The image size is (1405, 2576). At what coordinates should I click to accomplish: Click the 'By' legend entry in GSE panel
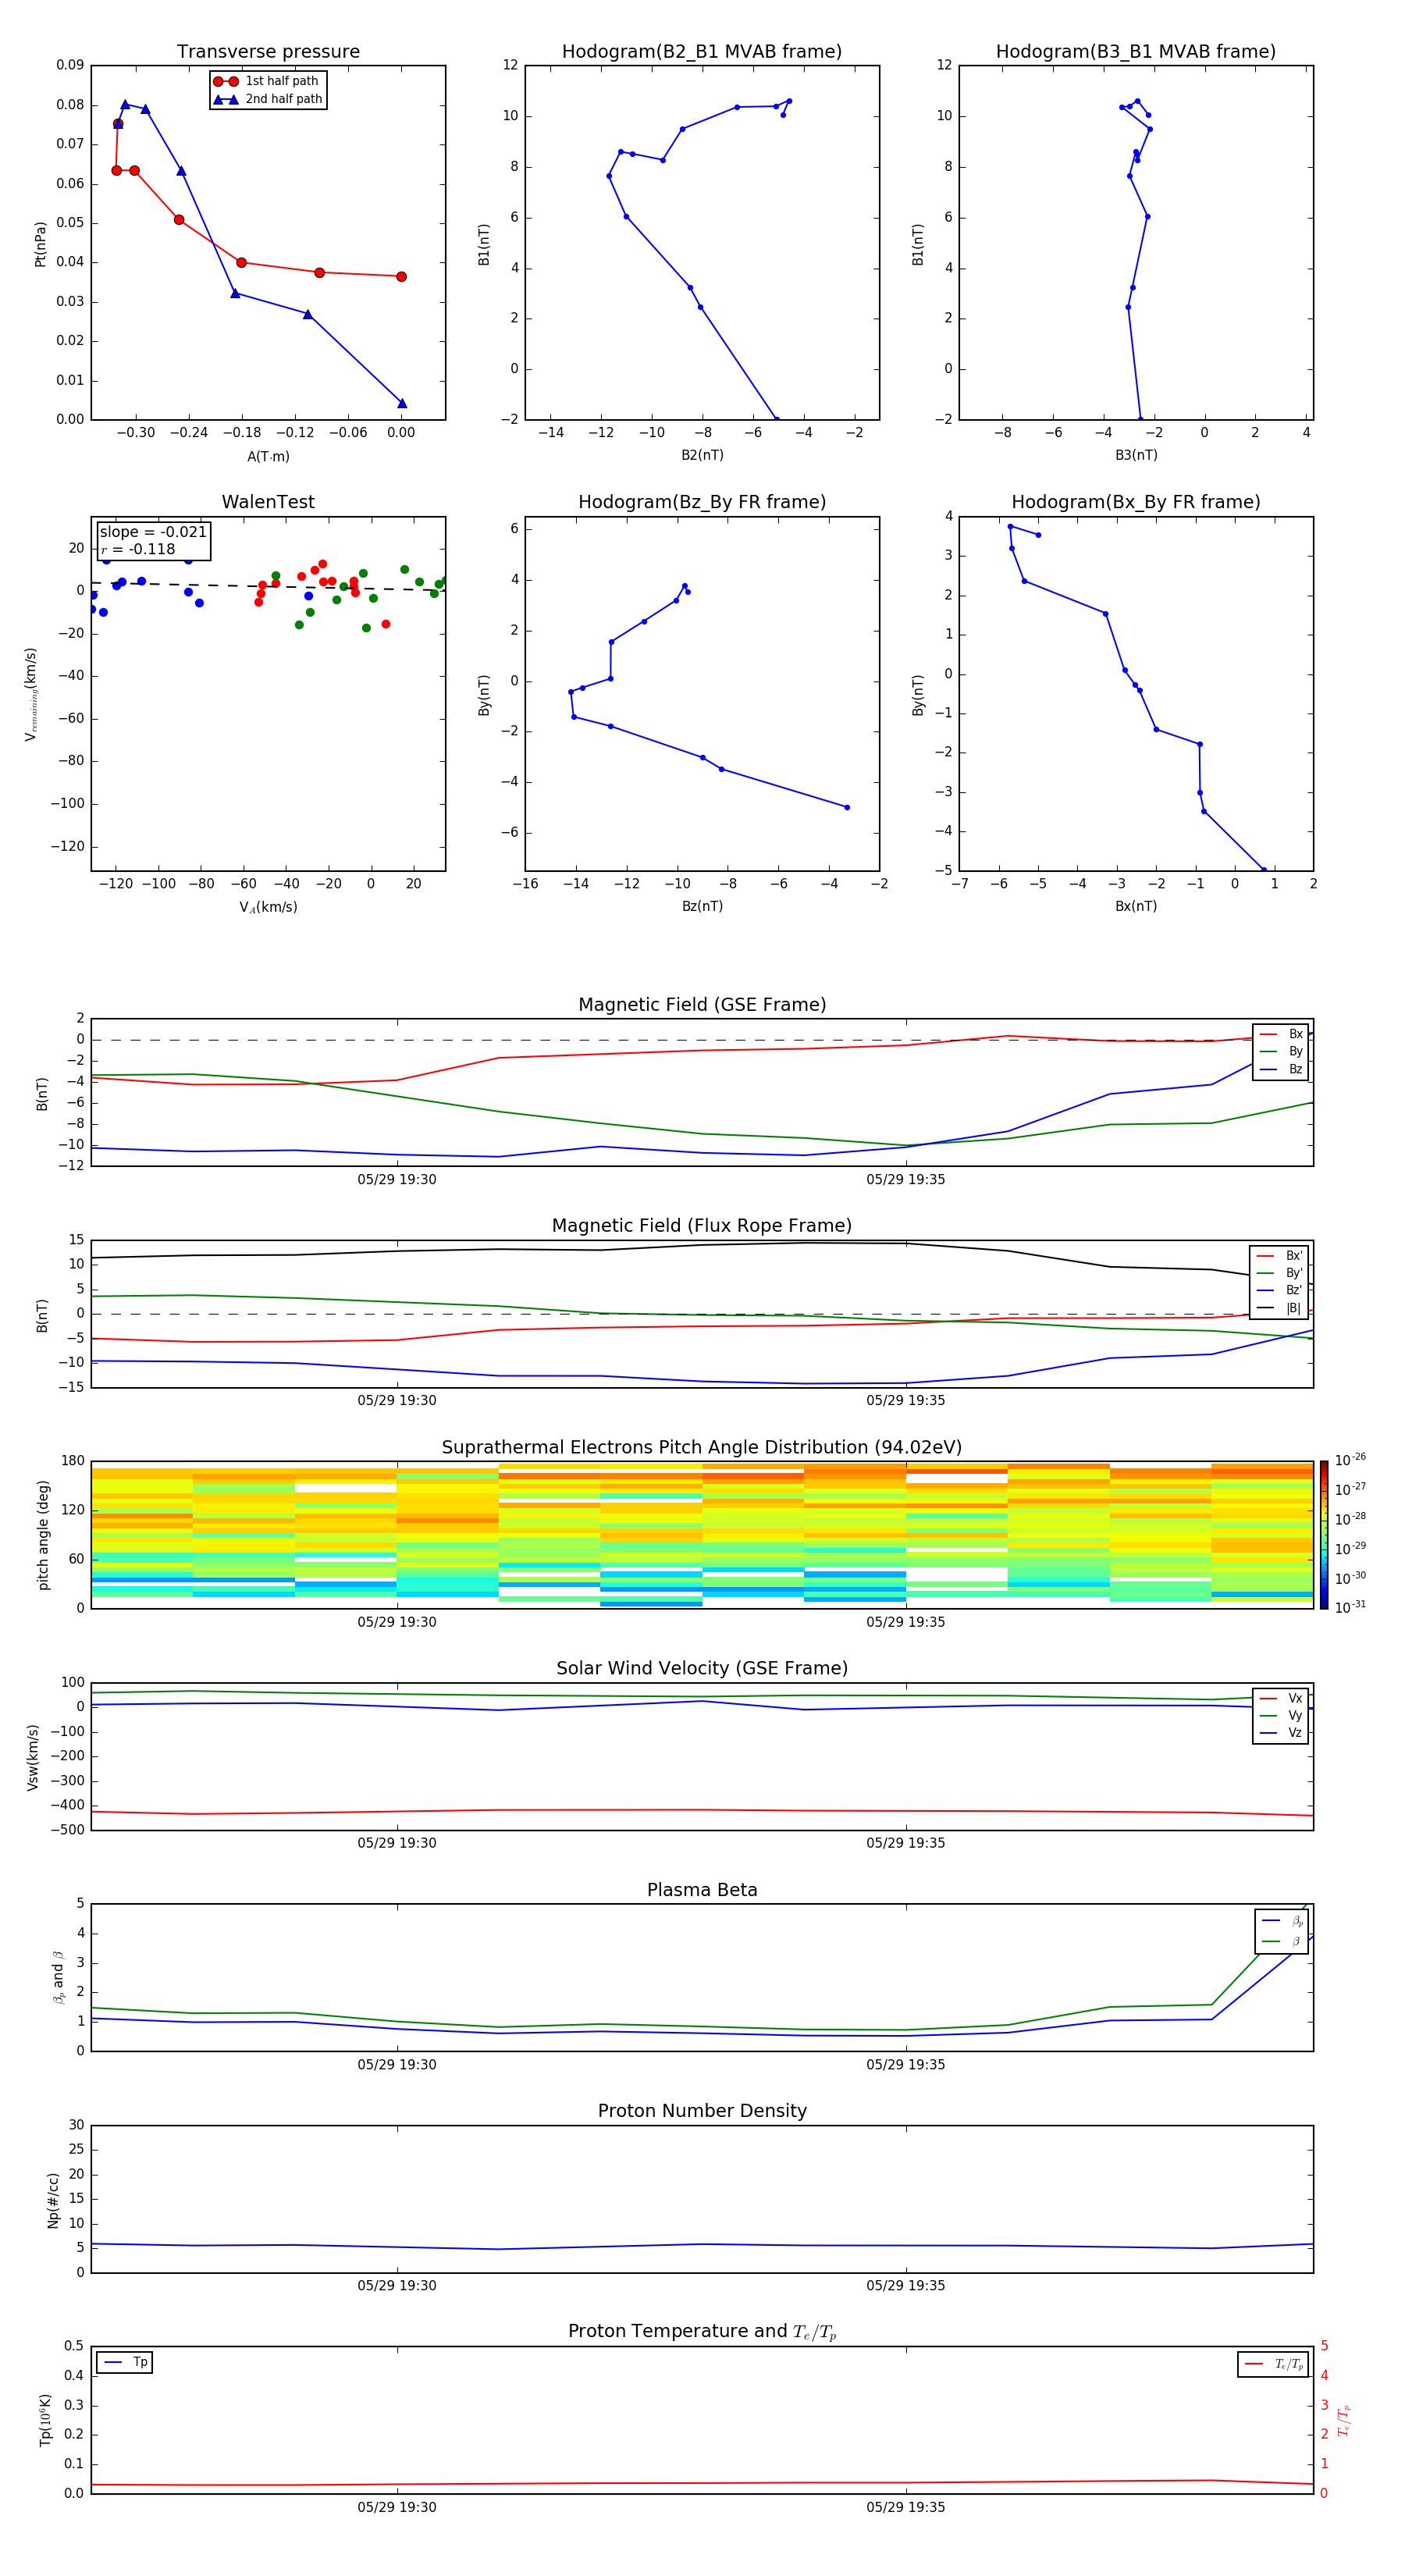tap(1281, 1051)
